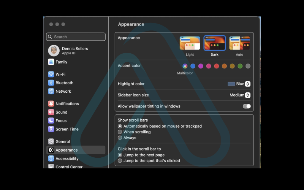This screenshot has height=190, width=304.
Task: Select the orange accent color
Action: [224, 66]
